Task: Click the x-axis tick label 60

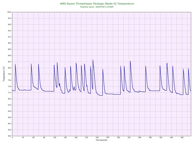Action: 33,137
